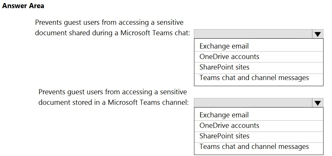Open the dropdown arrow for the Teams channel question
332x156 pixels.
pyautogui.click(x=317, y=103)
